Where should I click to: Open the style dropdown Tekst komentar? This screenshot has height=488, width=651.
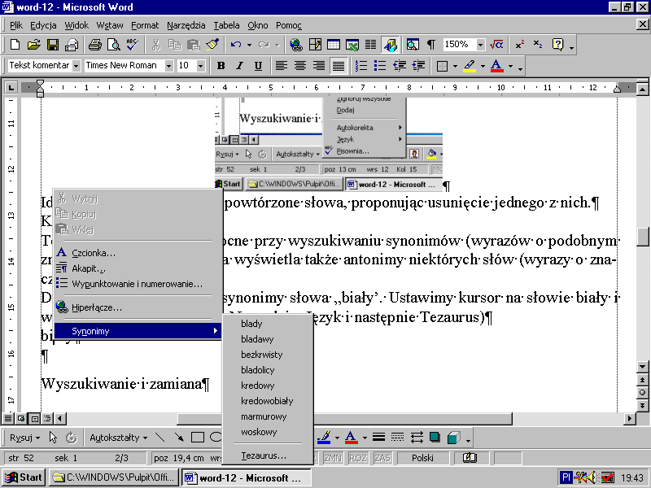76,66
